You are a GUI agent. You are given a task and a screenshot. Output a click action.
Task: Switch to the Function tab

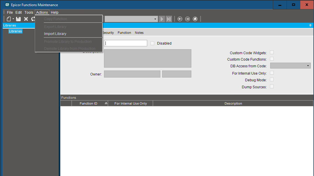(124, 33)
